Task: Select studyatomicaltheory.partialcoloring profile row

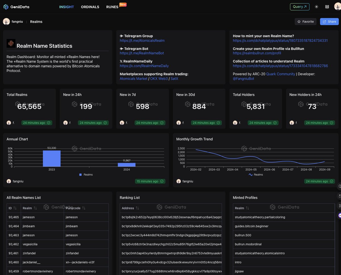Action: [284, 217]
